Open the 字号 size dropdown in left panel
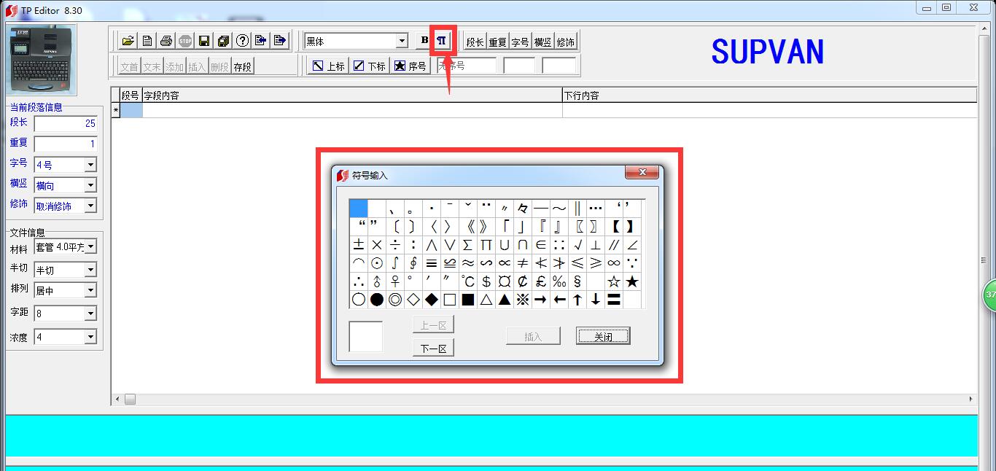Image resolution: width=996 pixels, height=471 pixels. (90, 166)
